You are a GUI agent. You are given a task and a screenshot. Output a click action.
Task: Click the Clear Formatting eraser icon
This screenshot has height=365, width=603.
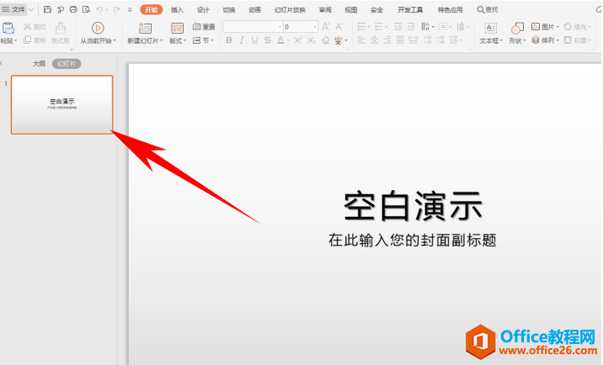pos(326,40)
